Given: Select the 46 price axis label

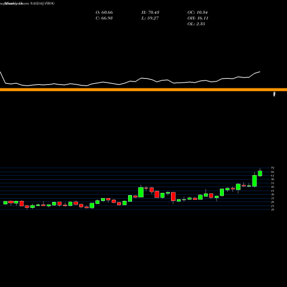Looking at the screenshot, I should pyautogui.click(x=273, y=187).
